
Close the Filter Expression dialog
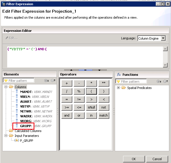pos(168,4)
